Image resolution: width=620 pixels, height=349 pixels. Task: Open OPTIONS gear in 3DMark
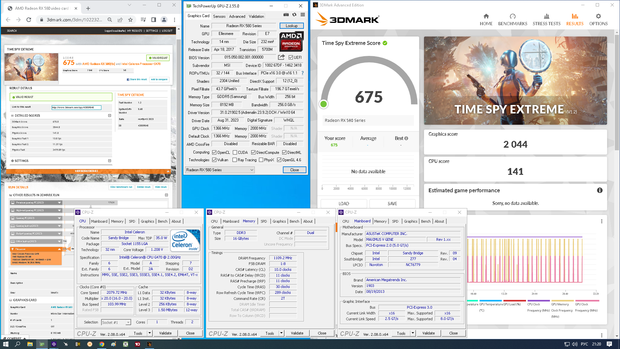click(x=598, y=20)
